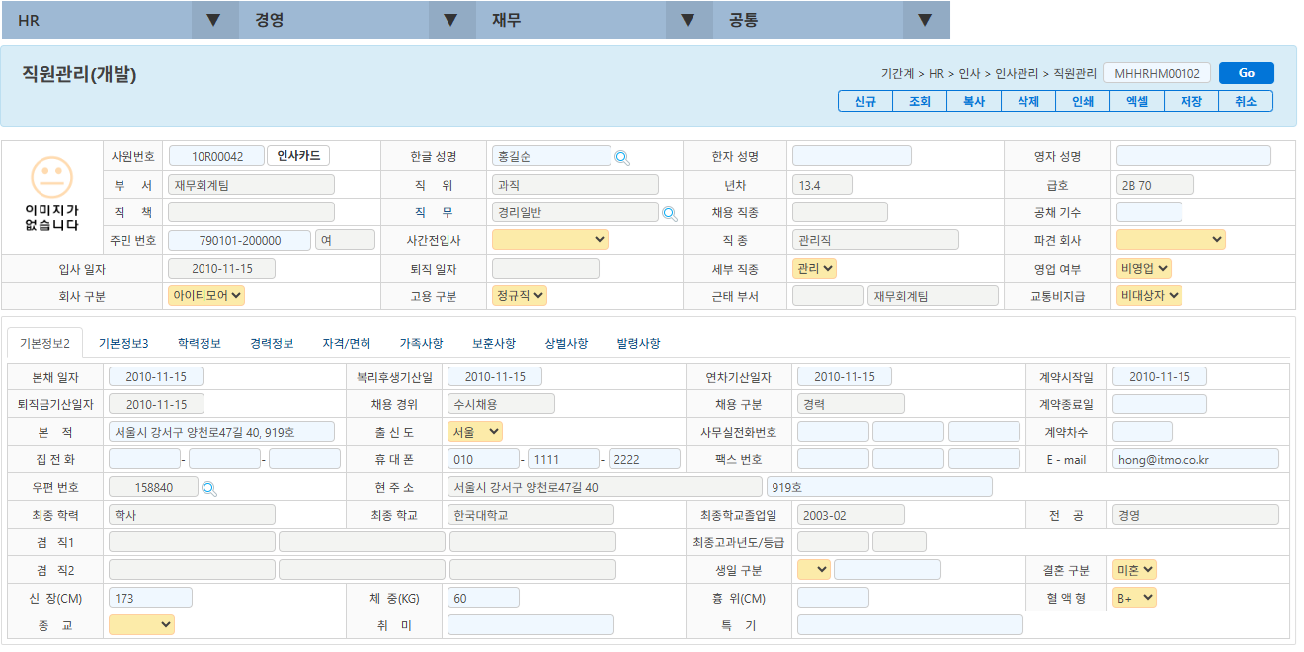Search job duties via magnifier next to 경리일반
The width and height of the screenshot is (1304, 652).
(x=671, y=210)
